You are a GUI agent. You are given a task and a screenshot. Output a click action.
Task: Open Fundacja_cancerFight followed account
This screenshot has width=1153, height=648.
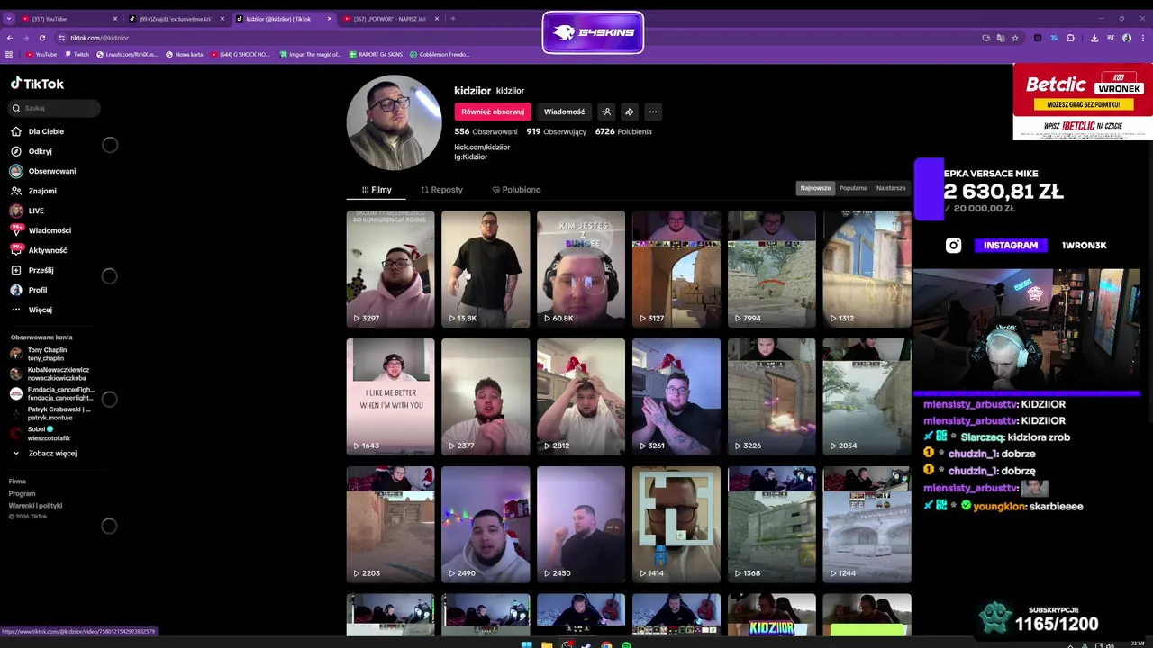coord(50,393)
